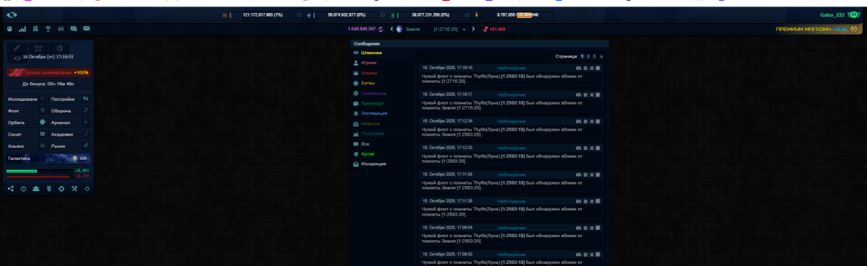The height and width of the screenshot is (266, 867).
Task: Click the Купить Антиматерию +100% button
Action: [48, 72]
